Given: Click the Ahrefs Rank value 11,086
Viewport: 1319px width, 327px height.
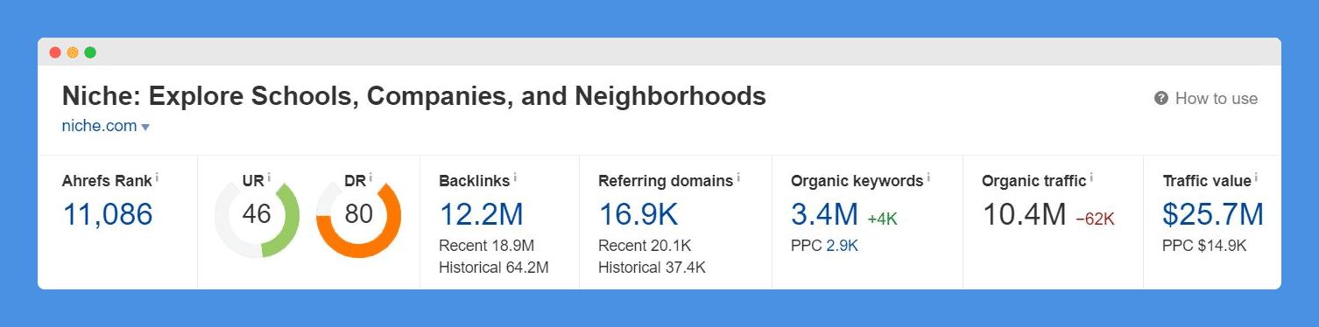Looking at the screenshot, I should (x=108, y=214).
